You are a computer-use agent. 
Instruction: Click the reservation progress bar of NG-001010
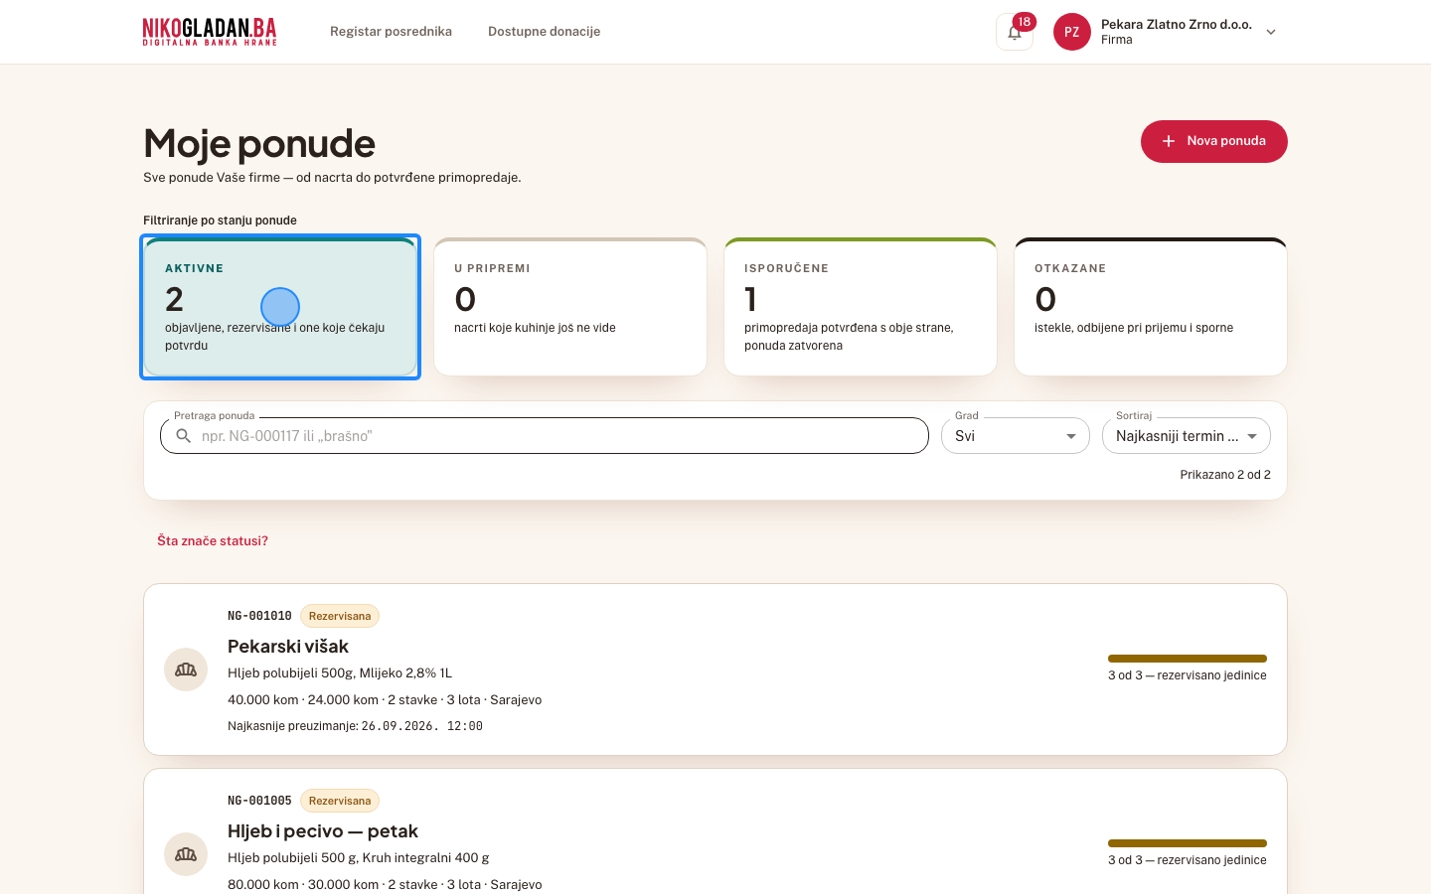1188,659
